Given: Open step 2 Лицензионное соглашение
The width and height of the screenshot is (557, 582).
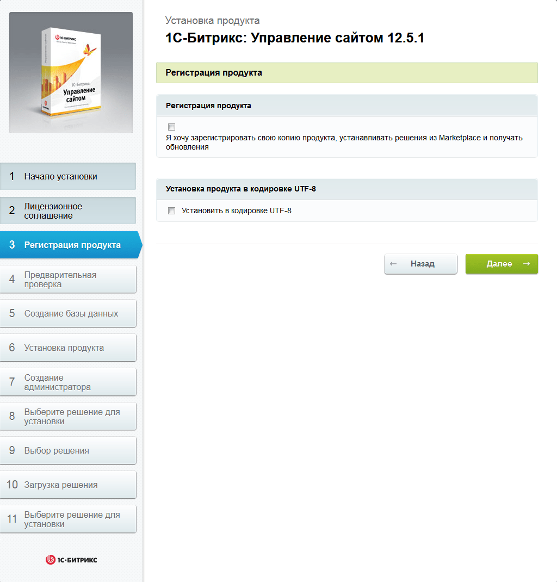Looking at the screenshot, I should [x=68, y=211].
